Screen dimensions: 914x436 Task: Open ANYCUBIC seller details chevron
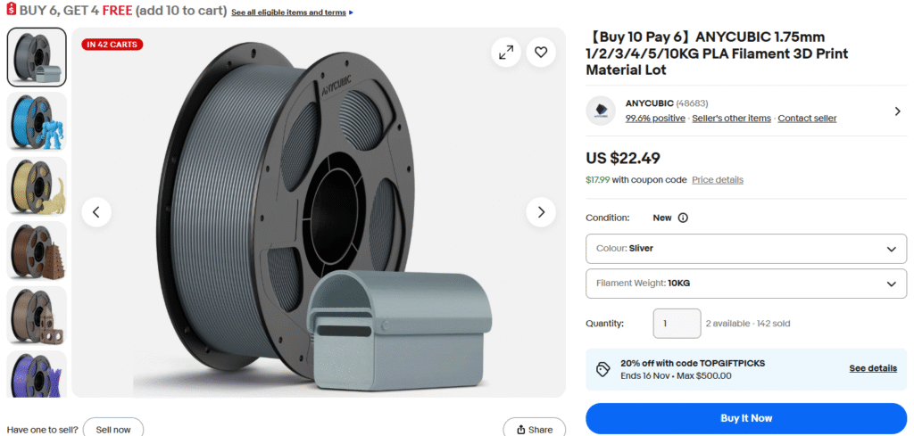[897, 111]
